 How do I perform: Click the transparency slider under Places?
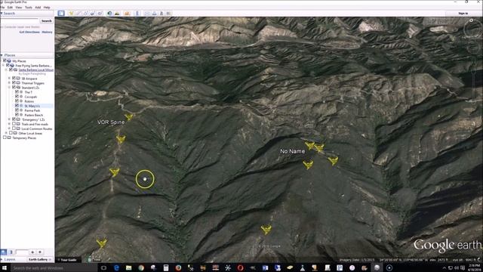coord(22,252)
